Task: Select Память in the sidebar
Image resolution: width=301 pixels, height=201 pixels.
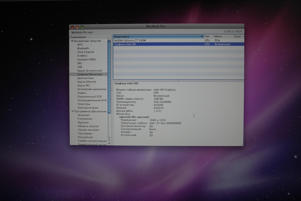Action: point(82,93)
